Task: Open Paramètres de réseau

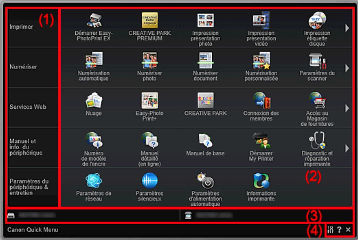Action: 94,187
